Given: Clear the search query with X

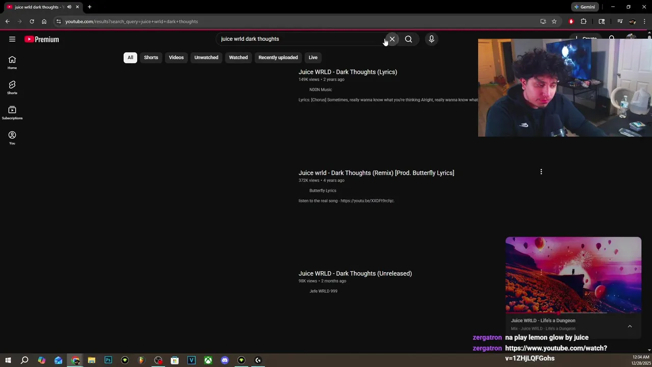Looking at the screenshot, I should pos(392,39).
